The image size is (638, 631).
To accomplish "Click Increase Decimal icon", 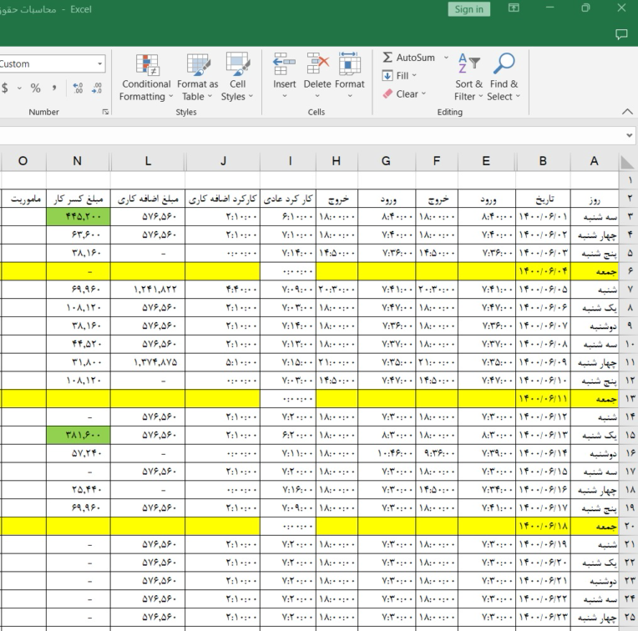I will point(78,88).
